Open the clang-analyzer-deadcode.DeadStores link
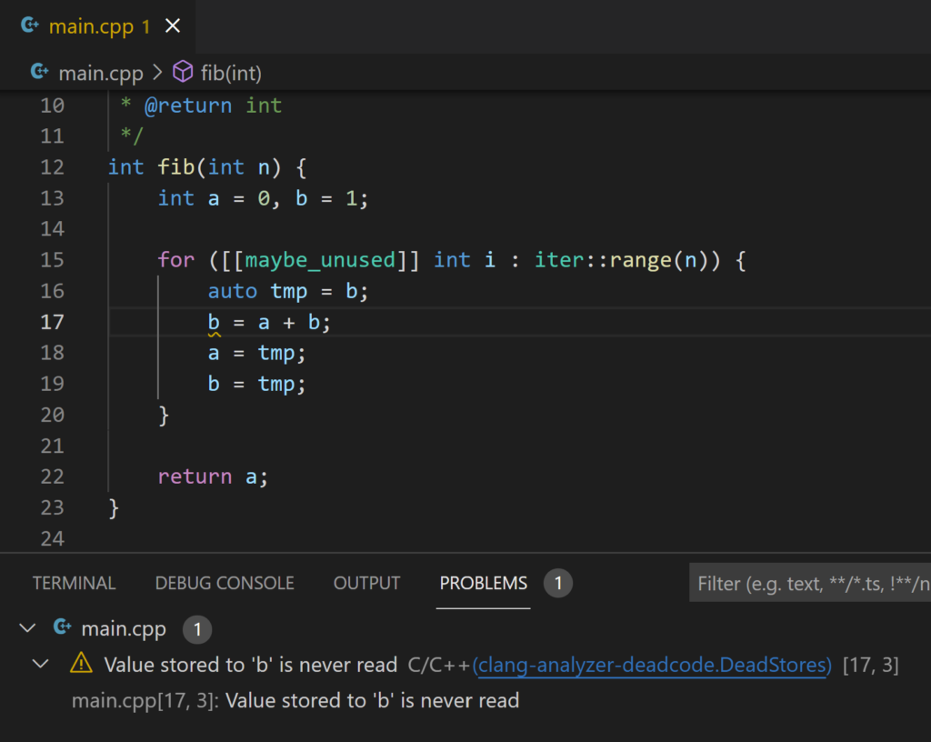Viewport: 931px width, 742px height. [652, 665]
